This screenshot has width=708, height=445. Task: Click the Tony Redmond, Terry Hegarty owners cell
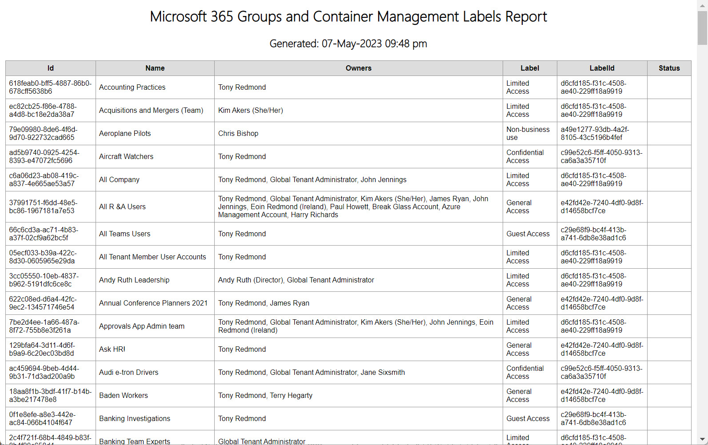pos(358,395)
